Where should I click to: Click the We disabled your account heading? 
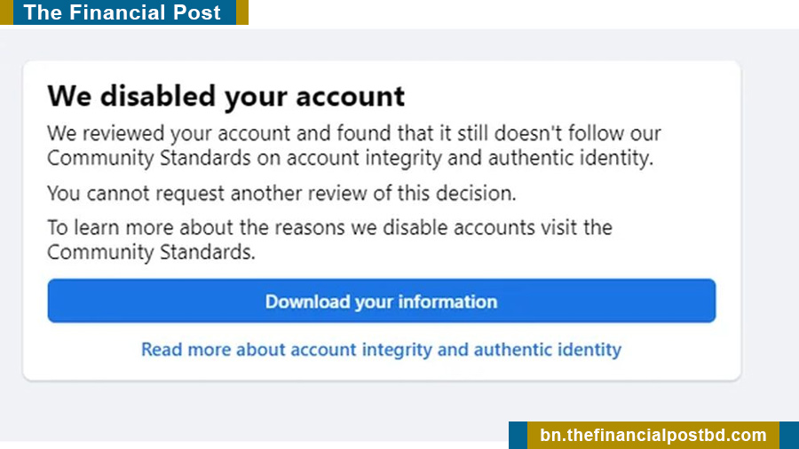[225, 96]
